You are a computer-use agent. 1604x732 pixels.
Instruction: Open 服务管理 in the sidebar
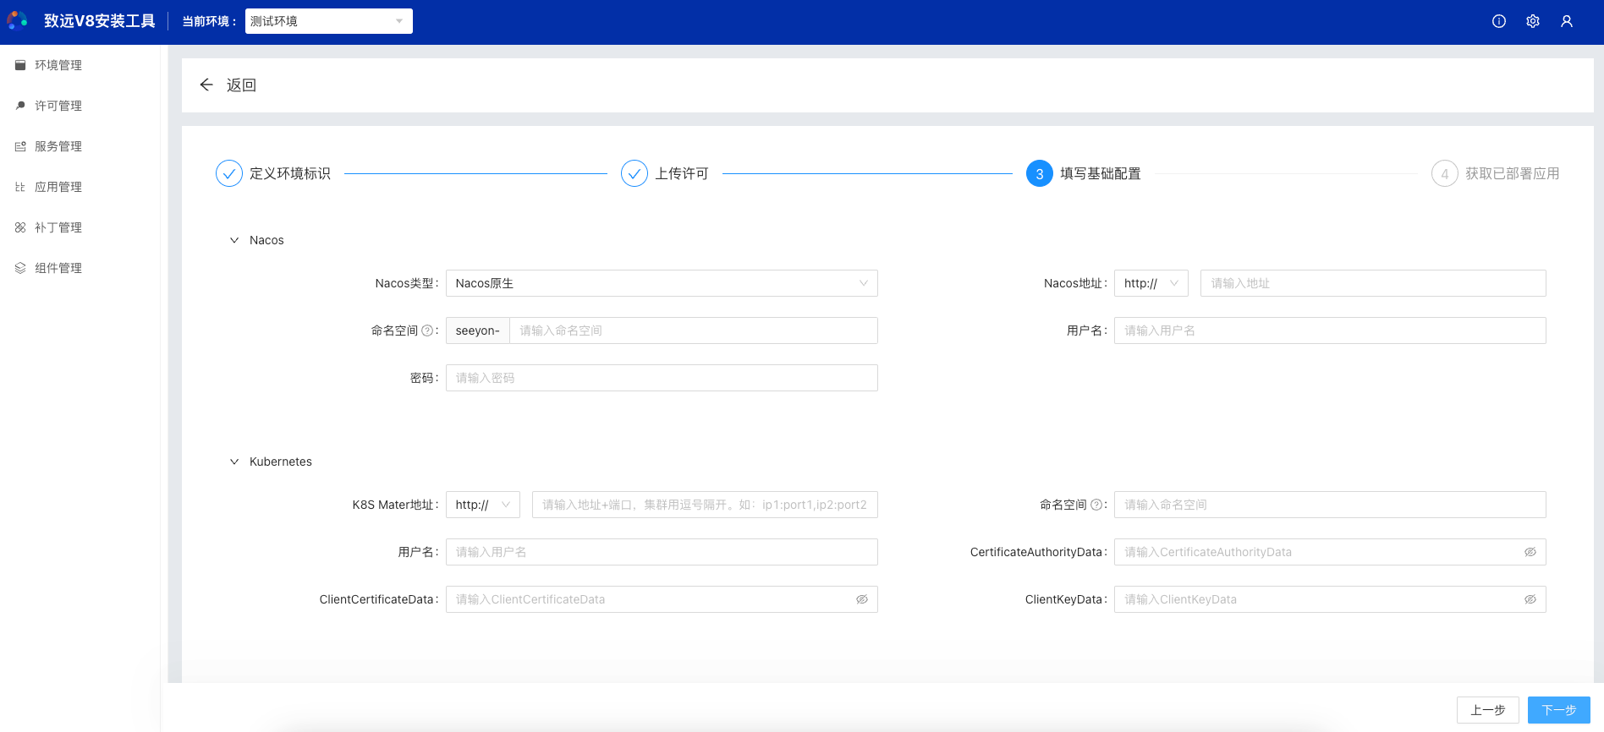[58, 146]
